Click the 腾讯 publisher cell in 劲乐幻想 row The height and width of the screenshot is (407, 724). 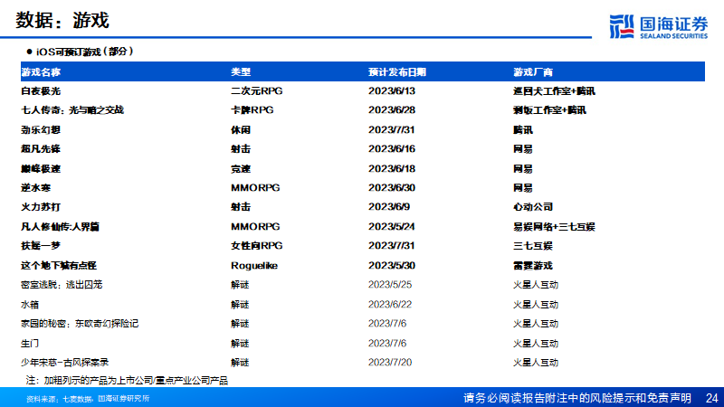523,129
